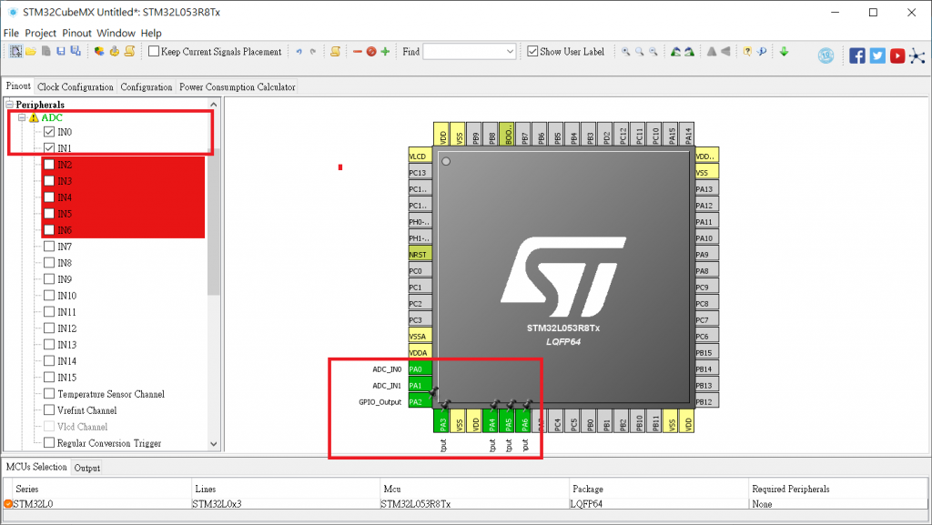The image size is (932, 525).
Task: Click the PA2 pin on the chip
Action: (x=420, y=401)
